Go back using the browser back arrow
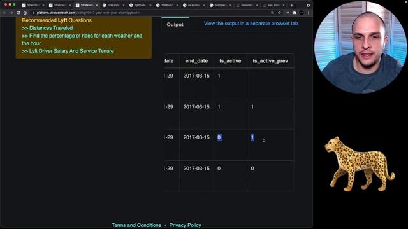 4,13
